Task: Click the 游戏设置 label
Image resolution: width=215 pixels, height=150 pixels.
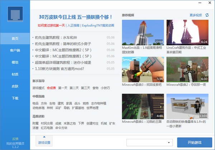Action: pyautogui.click(x=44, y=142)
